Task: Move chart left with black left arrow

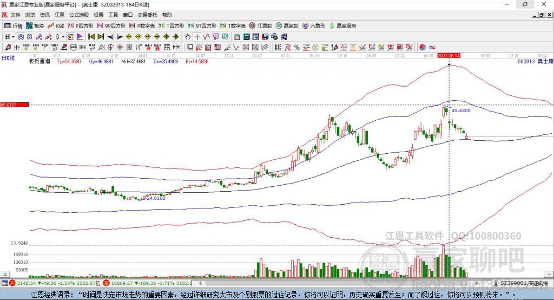Action: click(110, 37)
